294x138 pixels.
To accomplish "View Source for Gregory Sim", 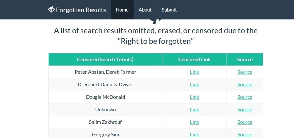I will [245, 134].
